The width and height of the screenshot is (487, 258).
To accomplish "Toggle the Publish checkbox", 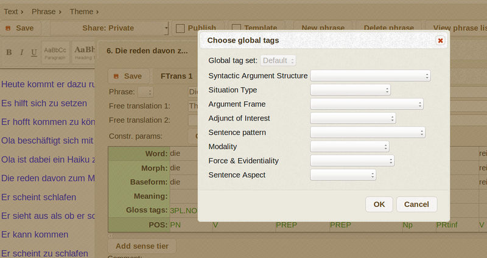I will 180,28.
